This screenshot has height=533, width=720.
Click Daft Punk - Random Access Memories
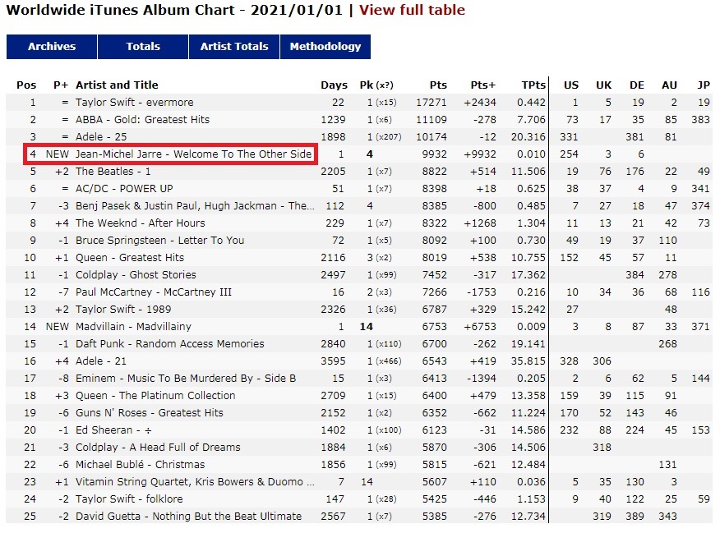click(170, 343)
